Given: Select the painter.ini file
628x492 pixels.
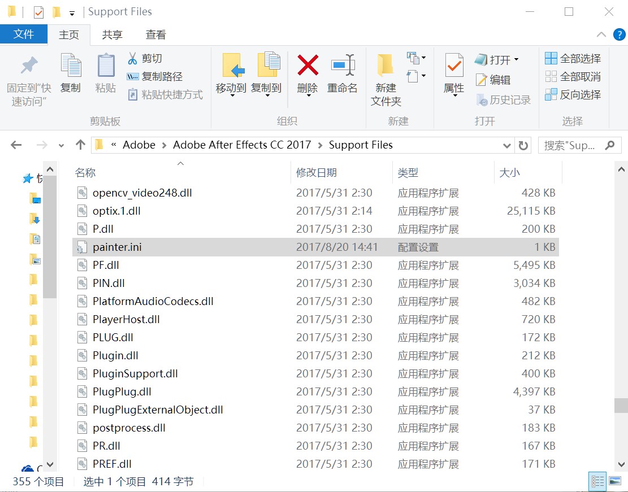Looking at the screenshot, I should 315,247.
